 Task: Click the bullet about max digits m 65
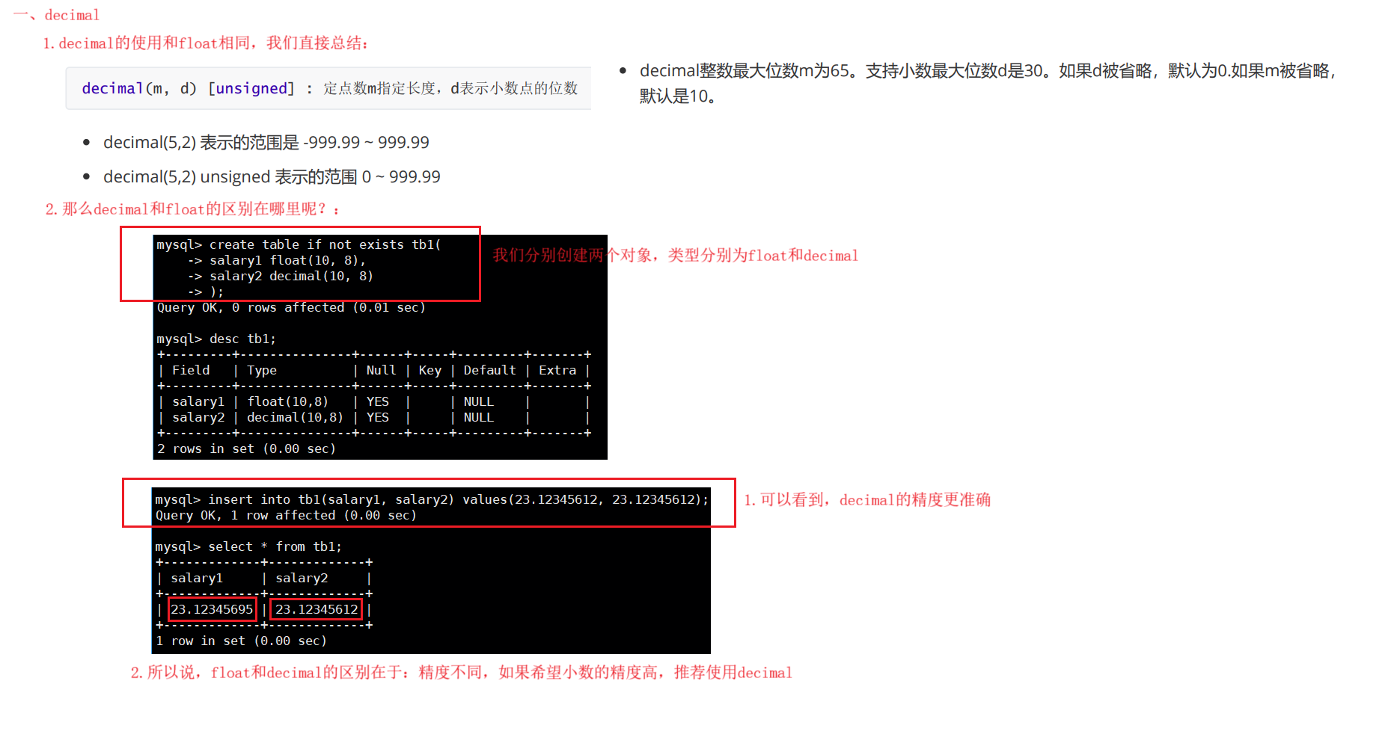point(987,83)
